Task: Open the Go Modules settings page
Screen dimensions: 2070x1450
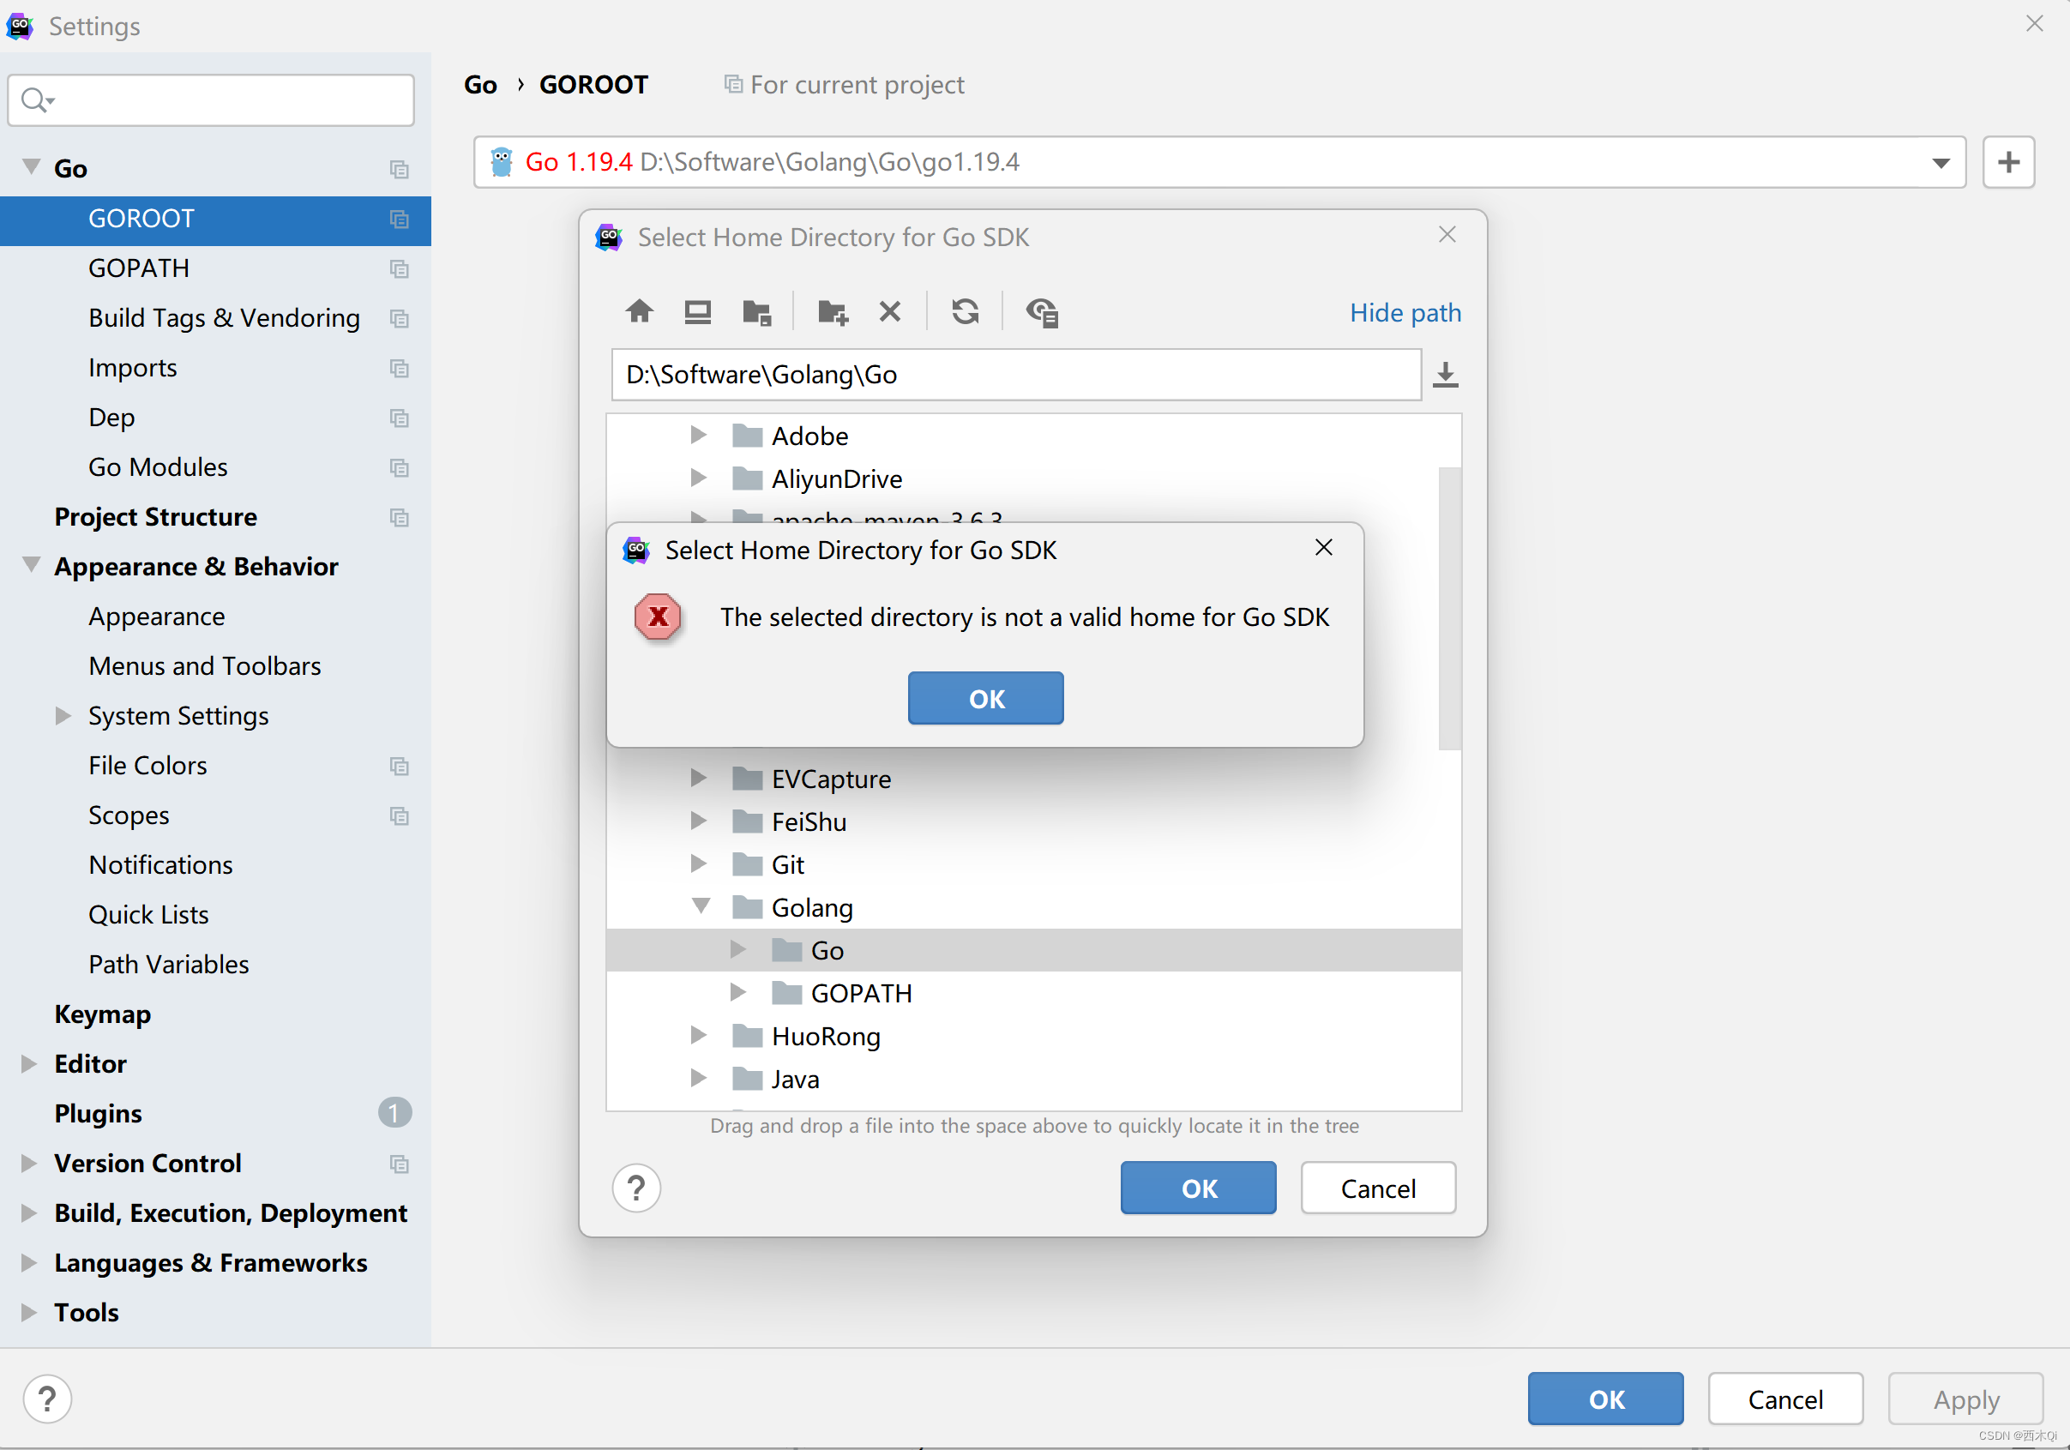Action: (x=158, y=467)
